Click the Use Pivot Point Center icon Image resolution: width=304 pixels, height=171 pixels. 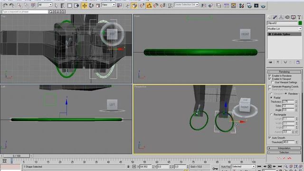click(x=120, y=5)
